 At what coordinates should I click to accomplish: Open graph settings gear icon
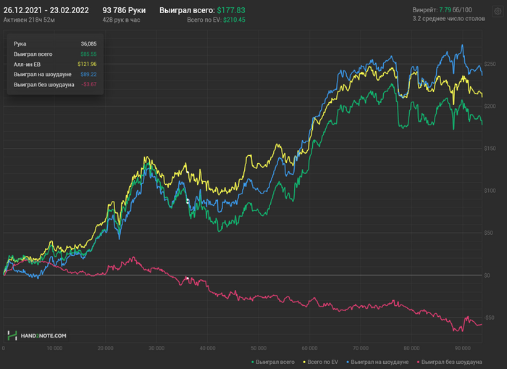pyautogui.click(x=497, y=12)
